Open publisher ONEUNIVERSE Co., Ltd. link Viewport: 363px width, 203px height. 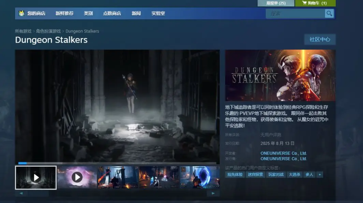click(284, 159)
